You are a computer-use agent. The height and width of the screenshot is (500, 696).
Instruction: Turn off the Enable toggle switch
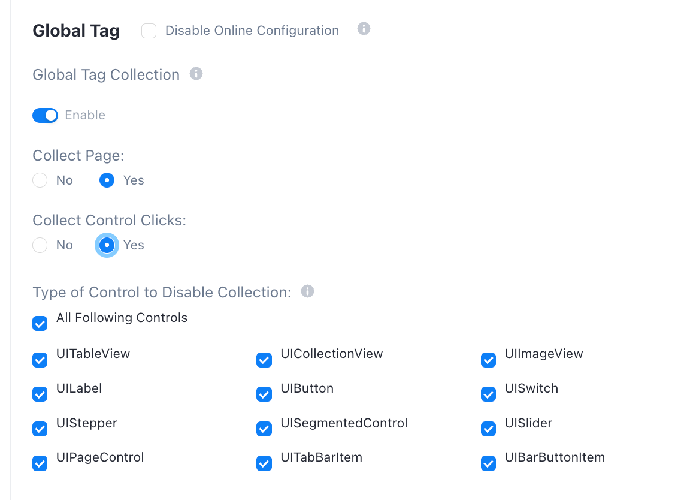[x=46, y=115]
